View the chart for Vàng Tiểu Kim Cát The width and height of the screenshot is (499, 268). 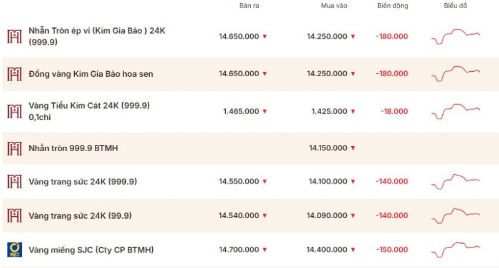456,111
